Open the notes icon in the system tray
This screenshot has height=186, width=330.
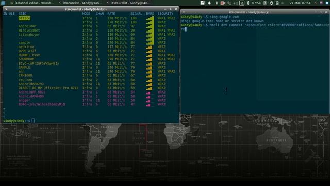coord(202,3)
